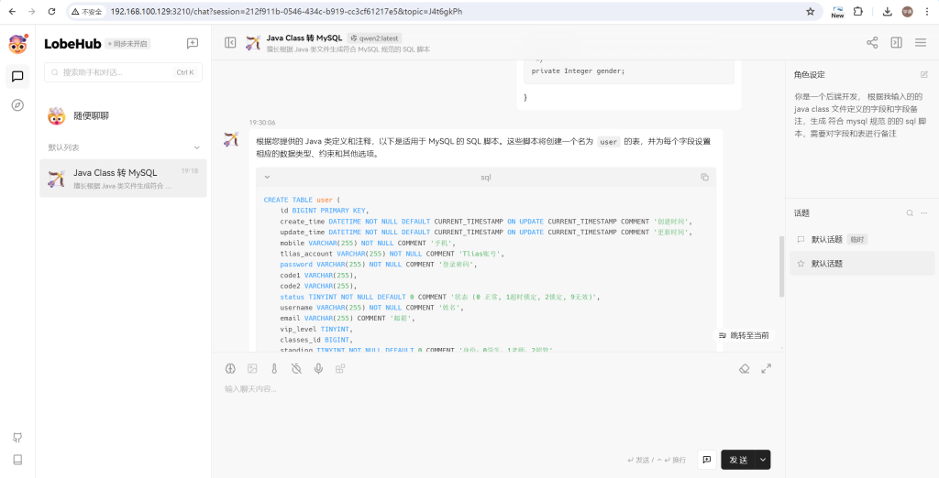The height and width of the screenshot is (478, 939).
Task: Click the 跳转至当前 jump button
Action: [x=744, y=336]
